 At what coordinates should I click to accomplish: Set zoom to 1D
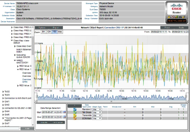click(54, 32)
